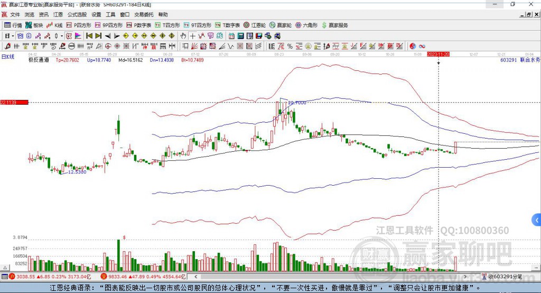The image size is (541, 293).
Task: Open the 9P四方形 tool
Action: 109,25
